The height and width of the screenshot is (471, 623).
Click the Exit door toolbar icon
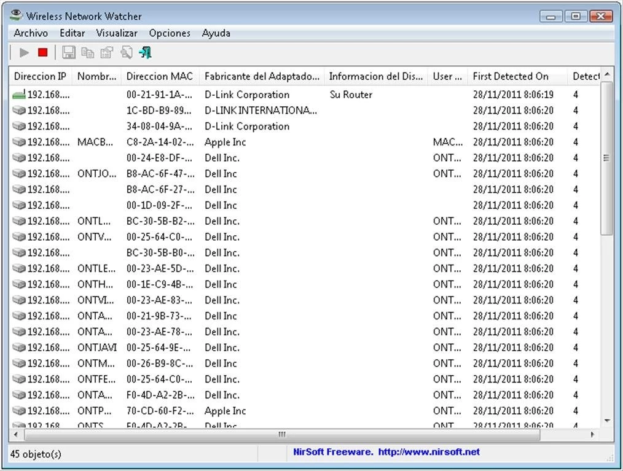[146, 53]
